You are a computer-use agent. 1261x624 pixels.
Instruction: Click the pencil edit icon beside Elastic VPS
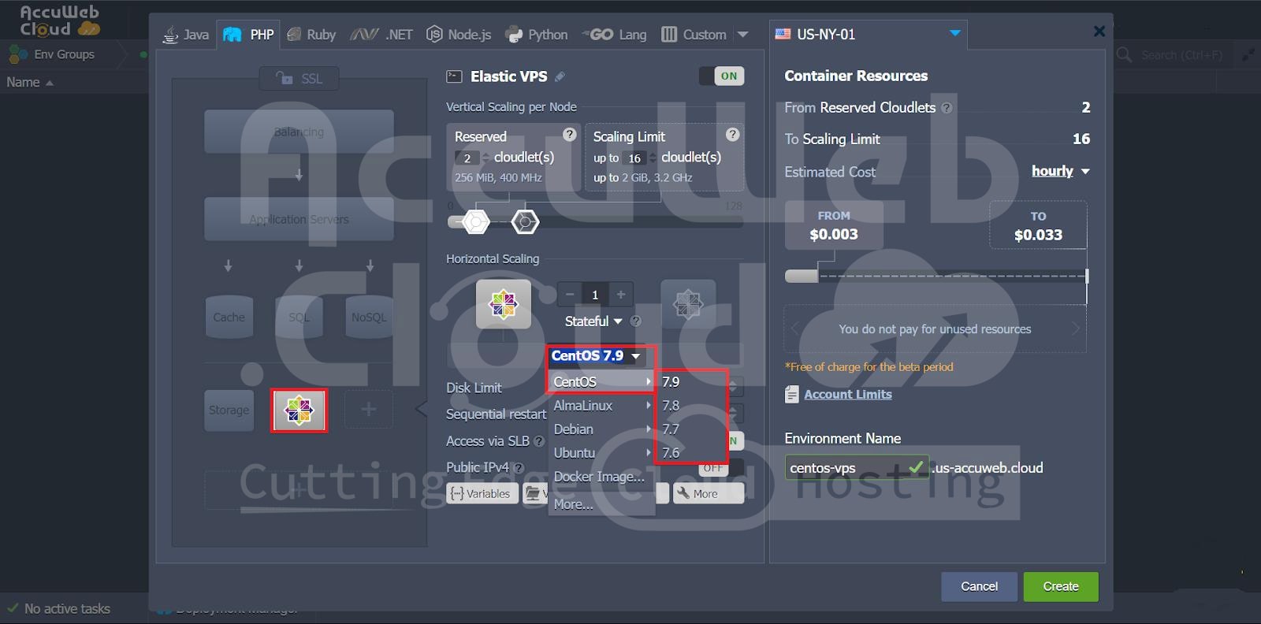[560, 77]
